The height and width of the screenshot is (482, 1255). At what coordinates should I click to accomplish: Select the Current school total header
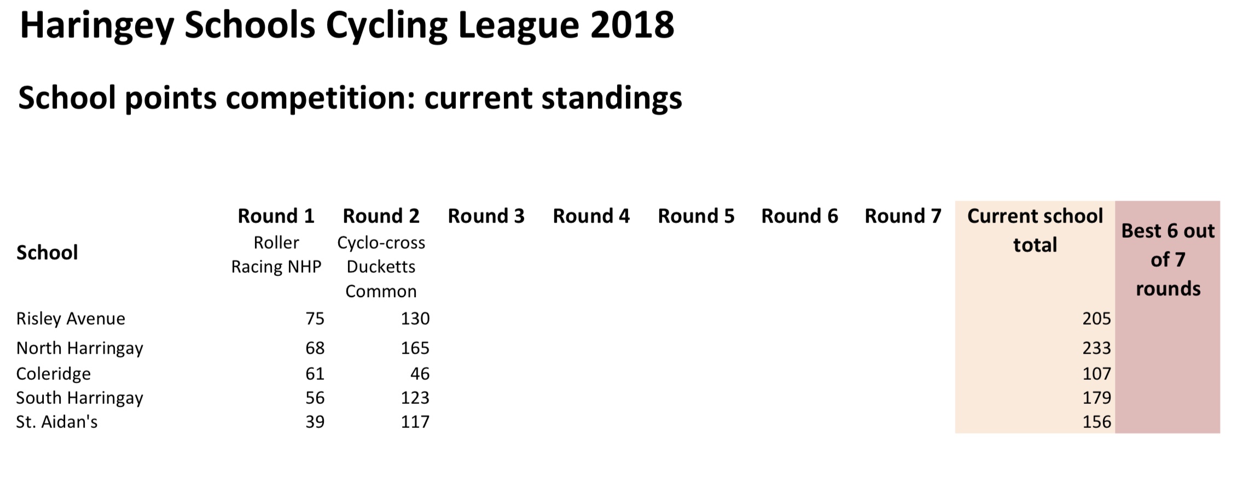(1035, 231)
